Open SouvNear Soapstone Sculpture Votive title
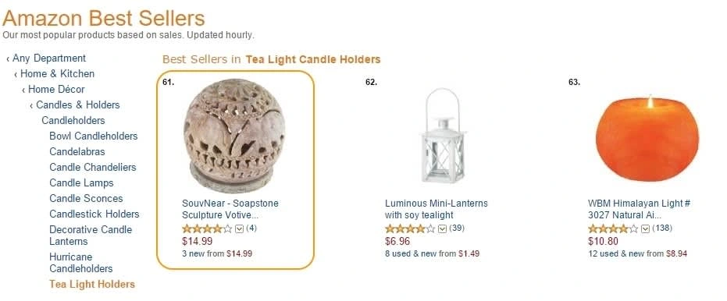 pos(230,209)
